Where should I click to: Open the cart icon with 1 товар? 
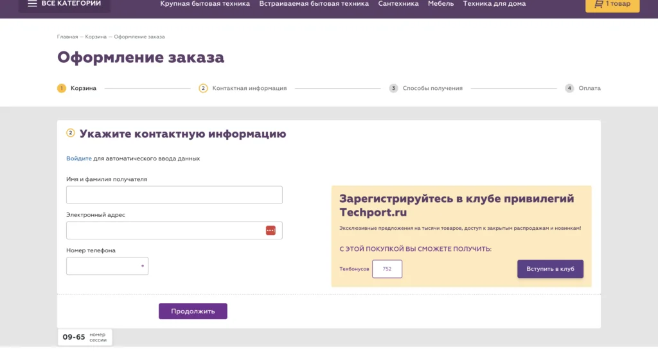coord(599,4)
